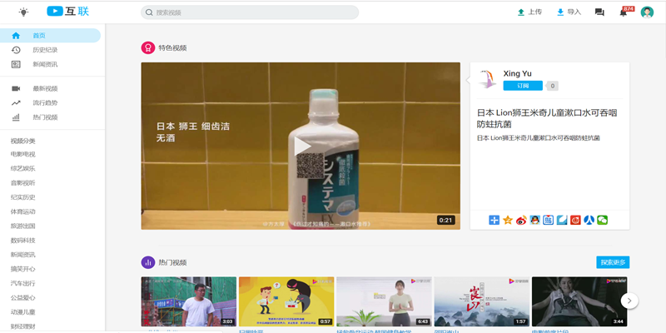Click the subscriber count 0 badge
The width and height of the screenshot is (666, 333).
coord(552,86)
